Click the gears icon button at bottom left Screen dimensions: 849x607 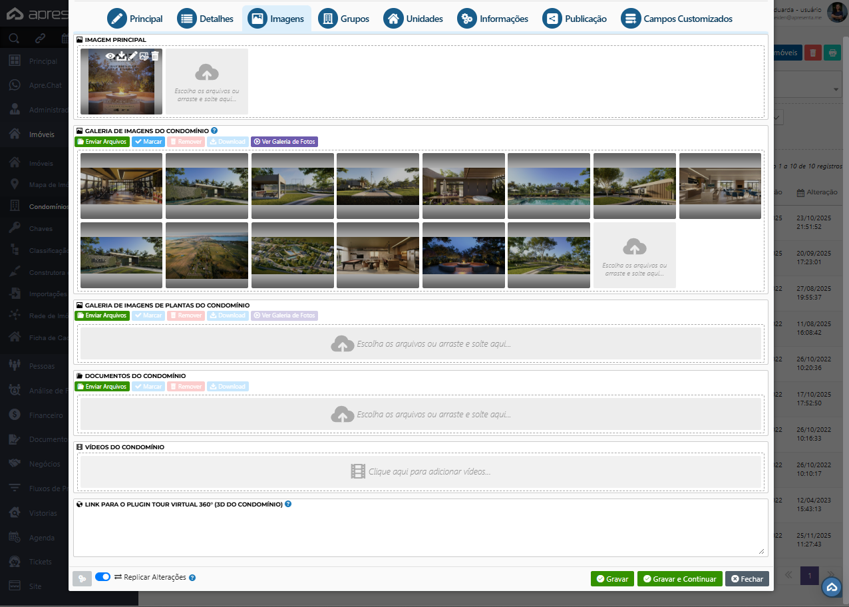pyautogui.click(x=83, y=578)
